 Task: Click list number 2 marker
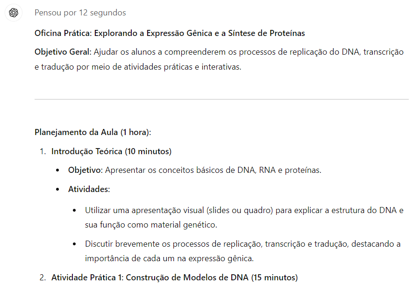coord(43,278)
